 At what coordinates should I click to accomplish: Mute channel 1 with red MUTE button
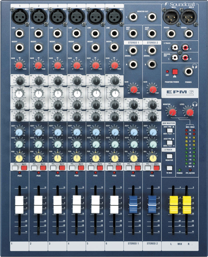[24, 168]
